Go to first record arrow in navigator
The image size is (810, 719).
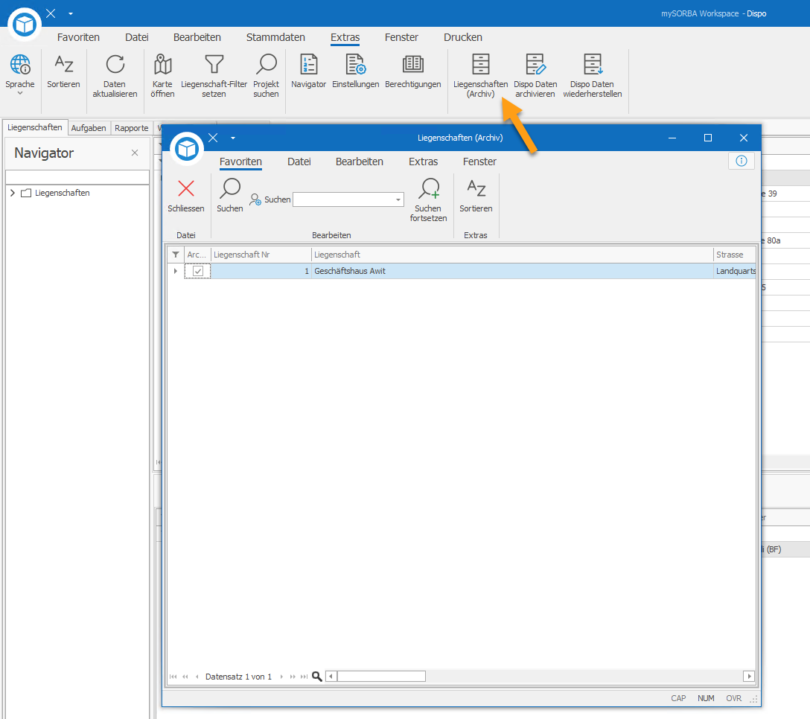(x=173, y=676)
